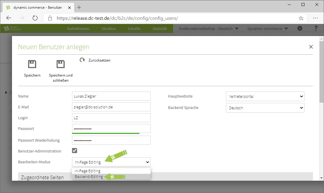The image size is (324, 193).
Task: Open the Bearbeiten-Modus dropdown
Action: point(111,162)
